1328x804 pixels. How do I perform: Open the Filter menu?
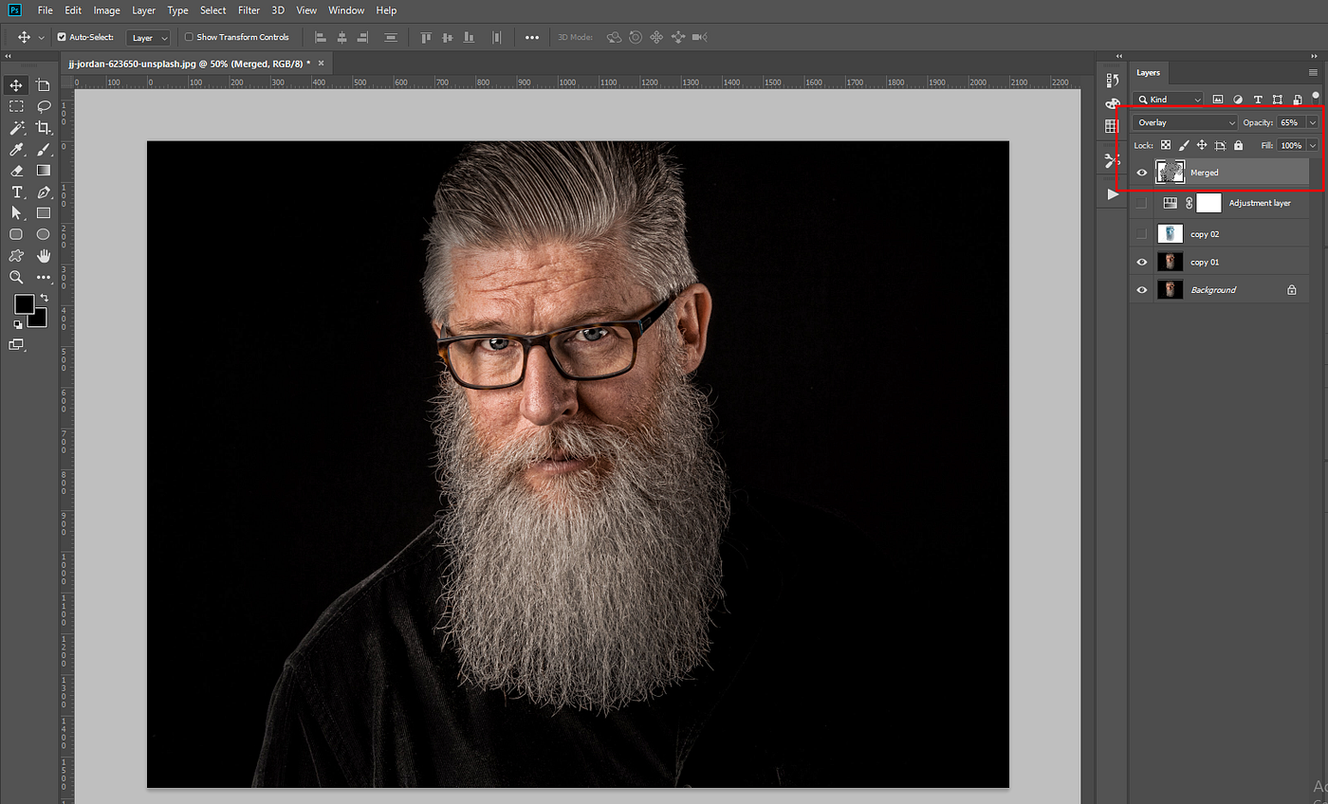pyautogui.click(x=249, y=10)
